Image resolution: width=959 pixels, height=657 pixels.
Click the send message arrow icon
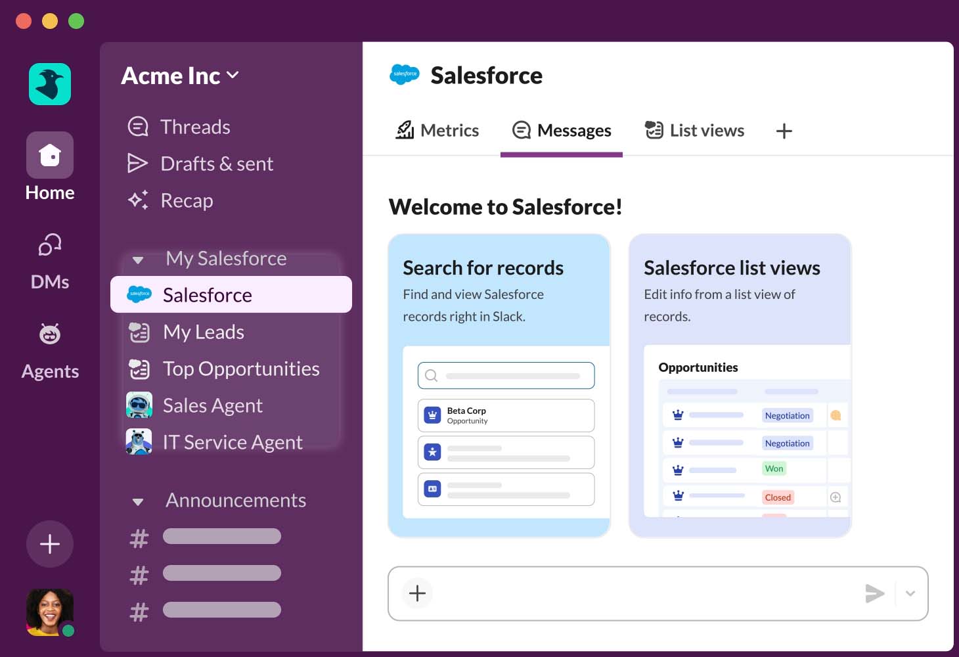point(874,593)
